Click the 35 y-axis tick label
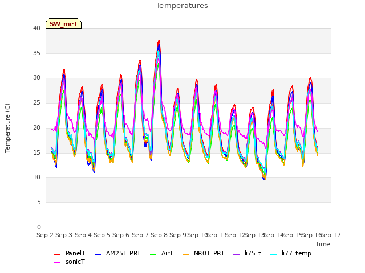This screenshot has width=365, height=273. point(36,53)
